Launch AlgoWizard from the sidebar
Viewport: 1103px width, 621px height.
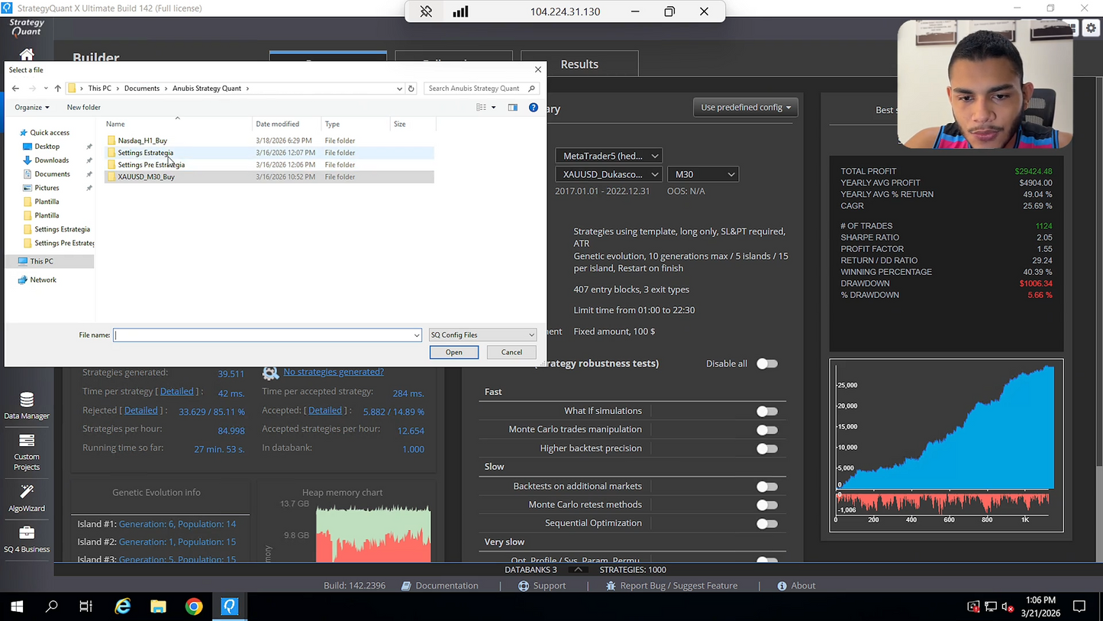[27, 498]
